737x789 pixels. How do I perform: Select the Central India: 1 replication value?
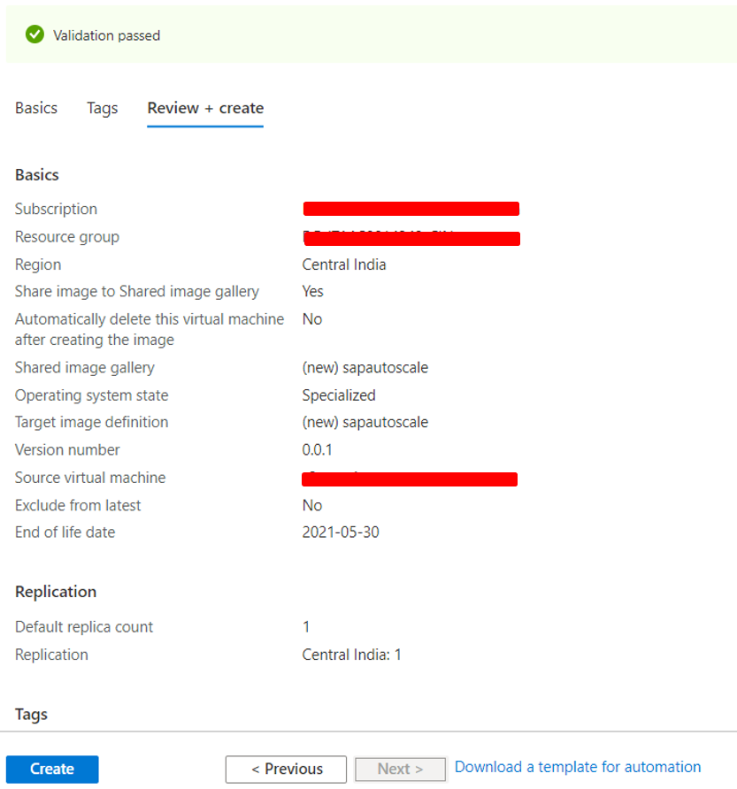coord(352,655)
